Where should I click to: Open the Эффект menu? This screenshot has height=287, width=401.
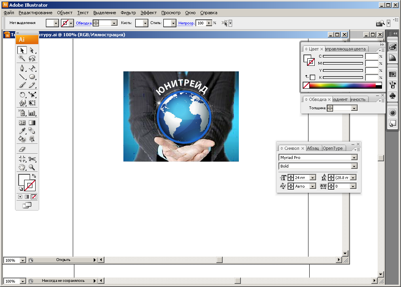(149, 13)
